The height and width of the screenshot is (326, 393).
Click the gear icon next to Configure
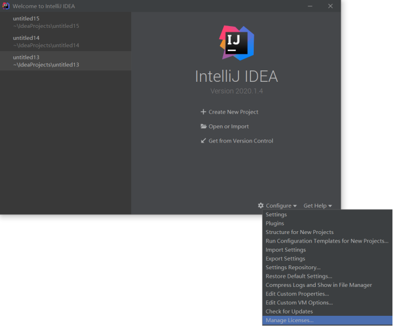(x=261, y=206)
